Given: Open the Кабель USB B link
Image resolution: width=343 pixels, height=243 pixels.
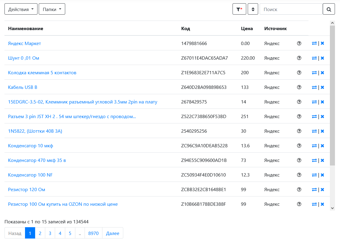Looking at the screenshot, I should pos(23,87).
